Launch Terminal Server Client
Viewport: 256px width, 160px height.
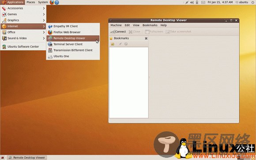73,44
